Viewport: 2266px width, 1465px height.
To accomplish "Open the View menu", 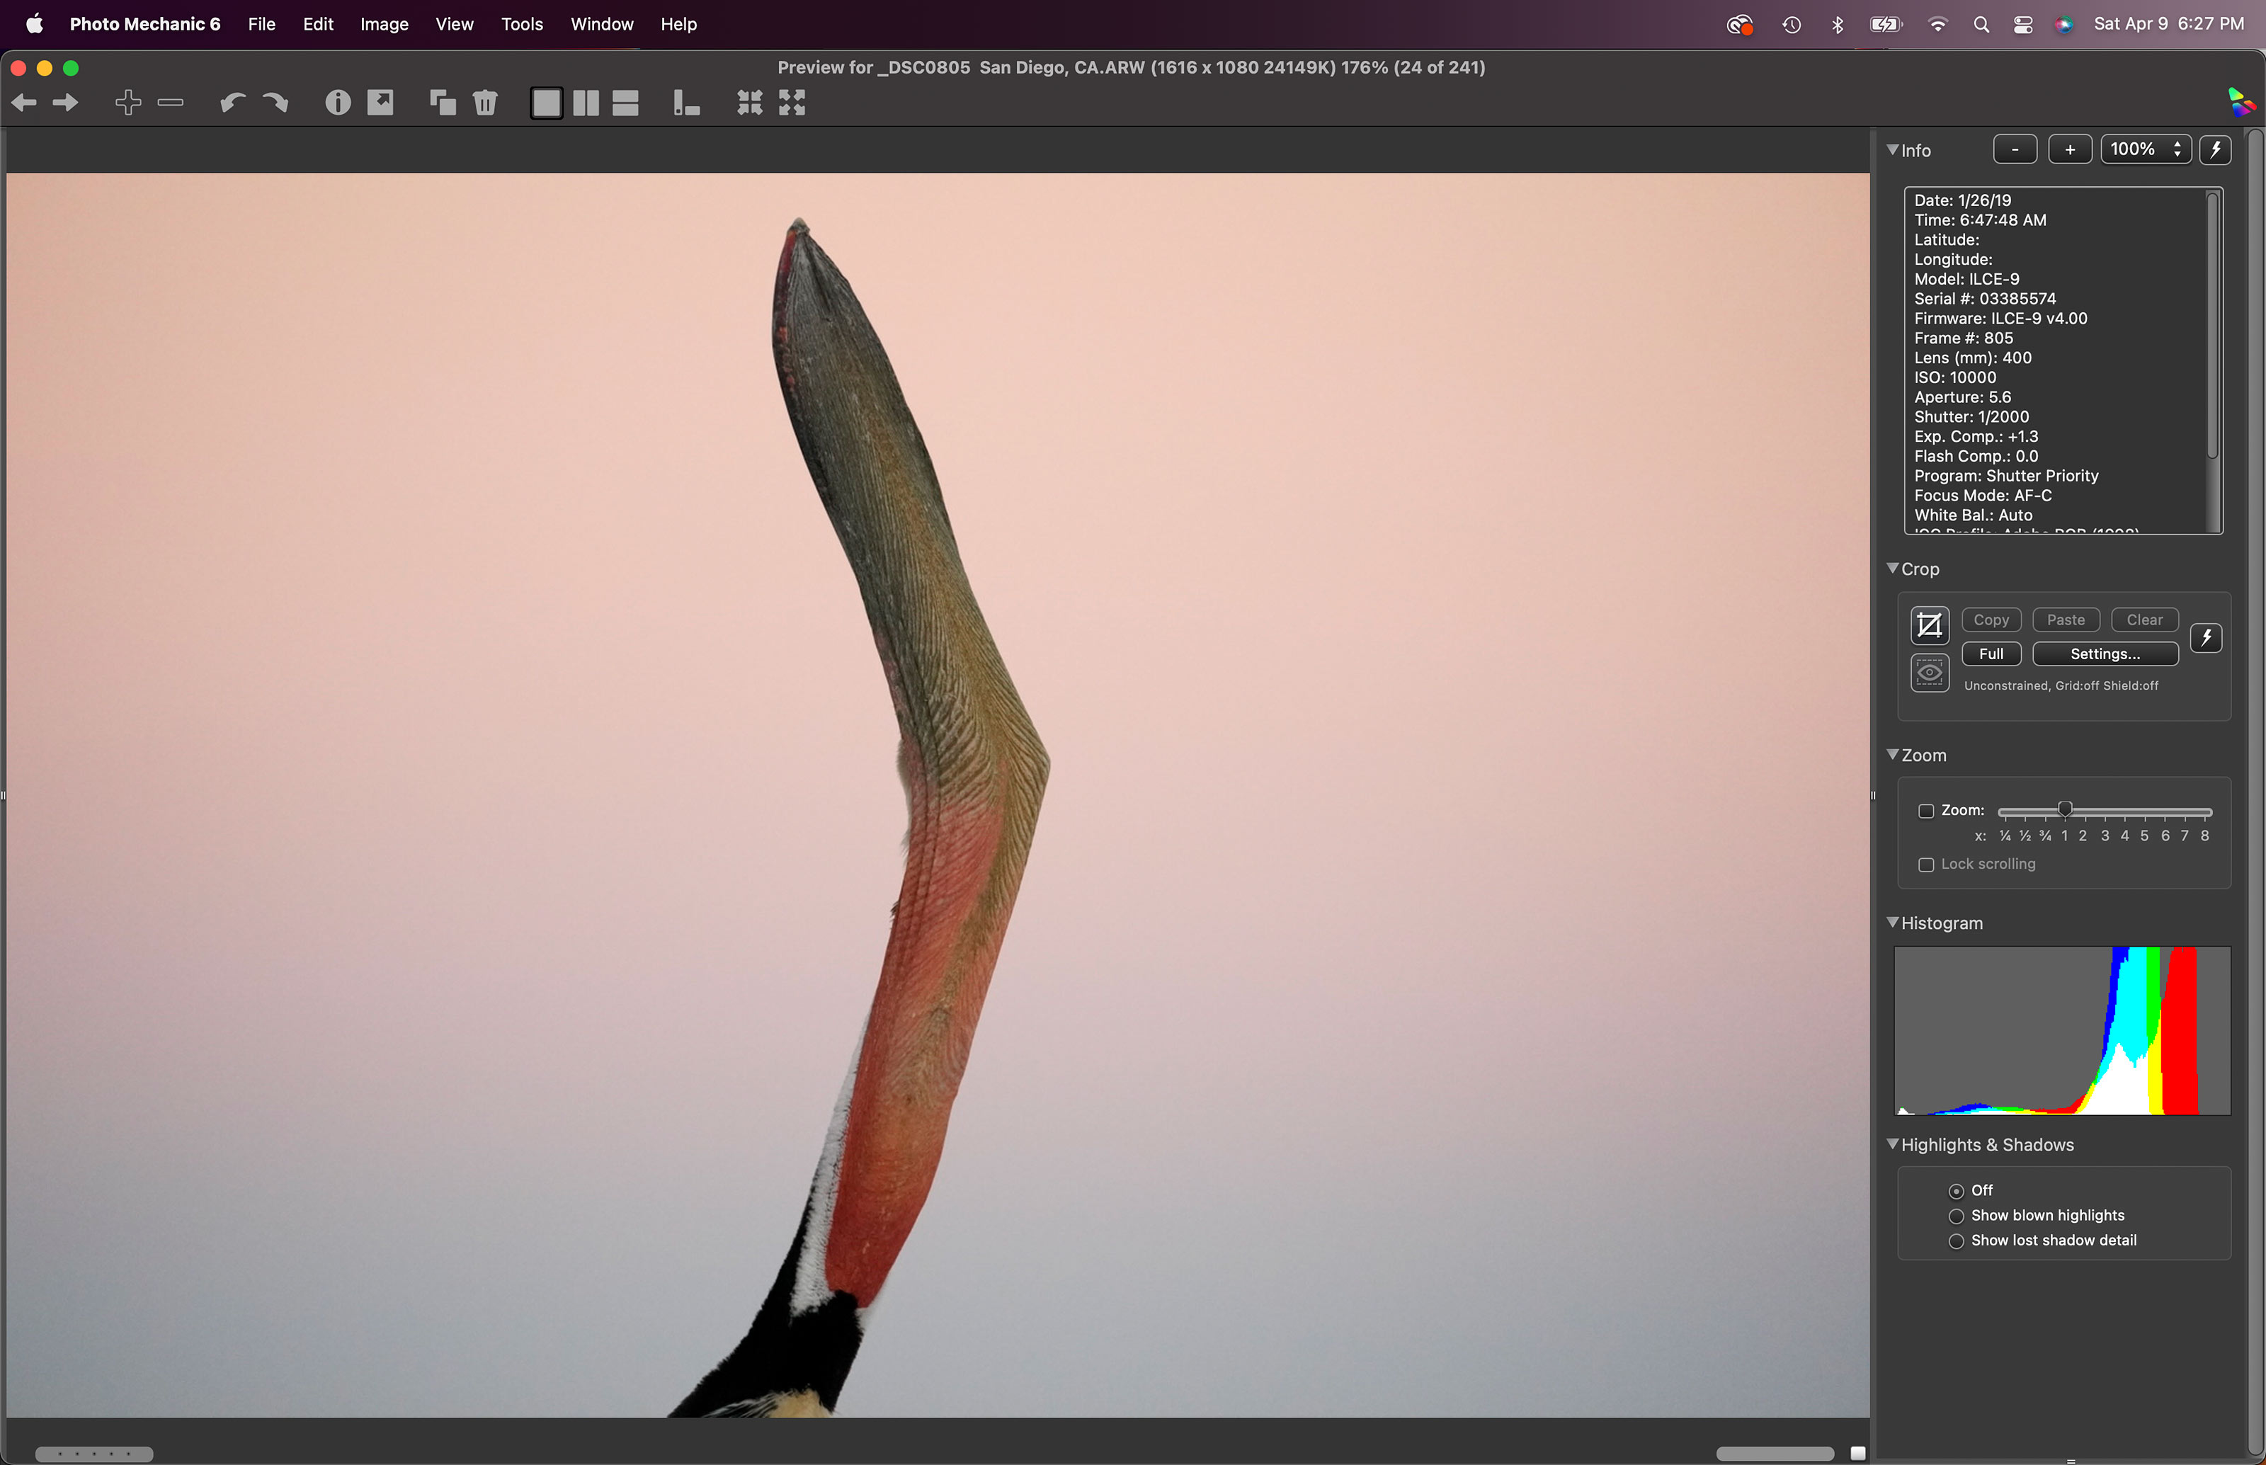I will [x=454, y=25].
